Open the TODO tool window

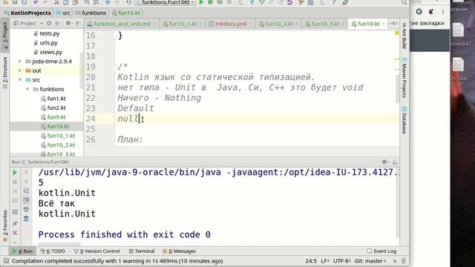[53, 251]
